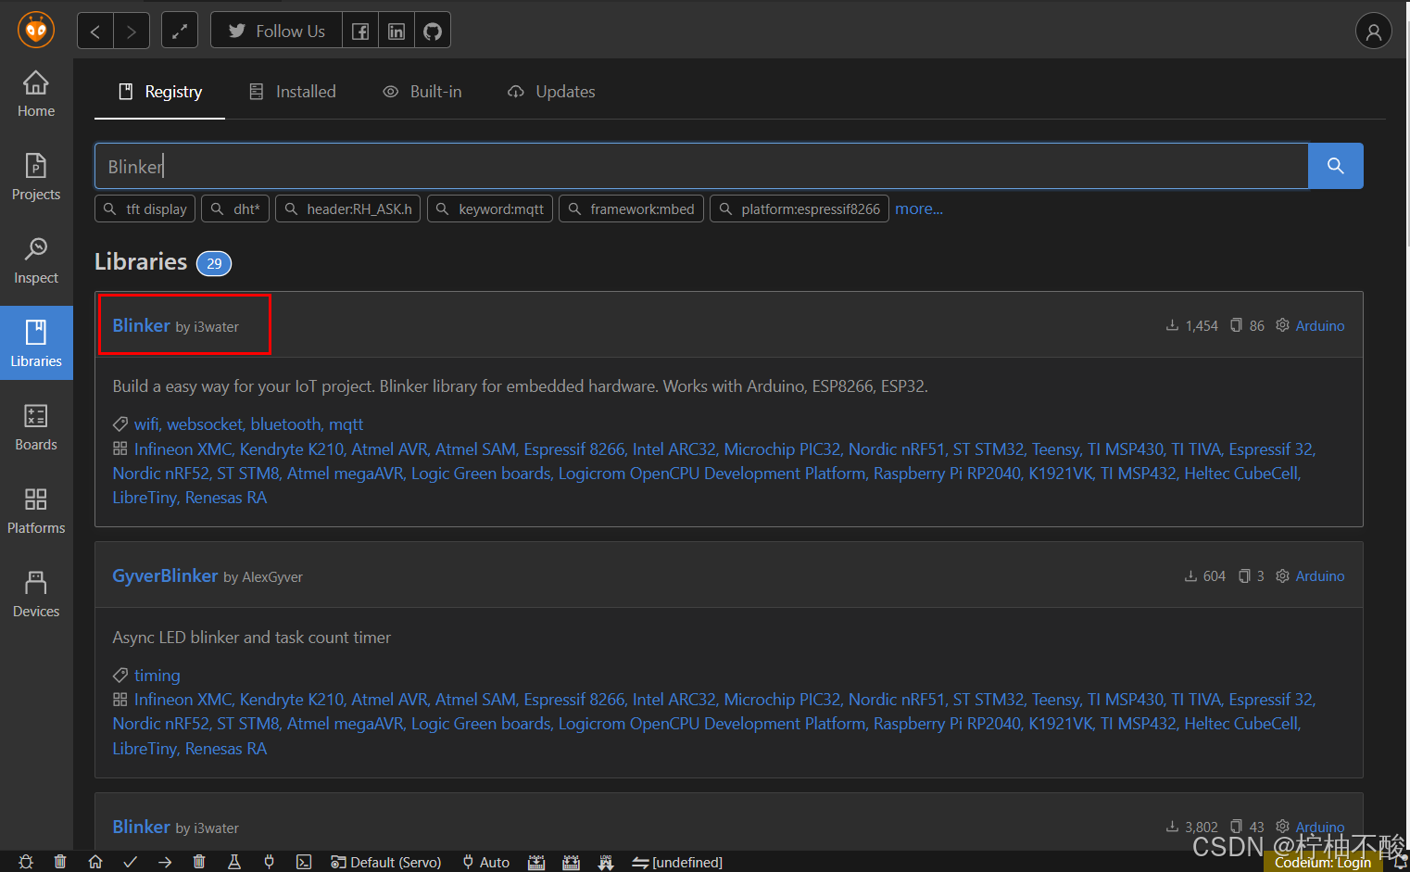The height and width of the screenshot is (872, 1410).
Task: Click the trash icon left of the flask
Action: click(199, 862)
